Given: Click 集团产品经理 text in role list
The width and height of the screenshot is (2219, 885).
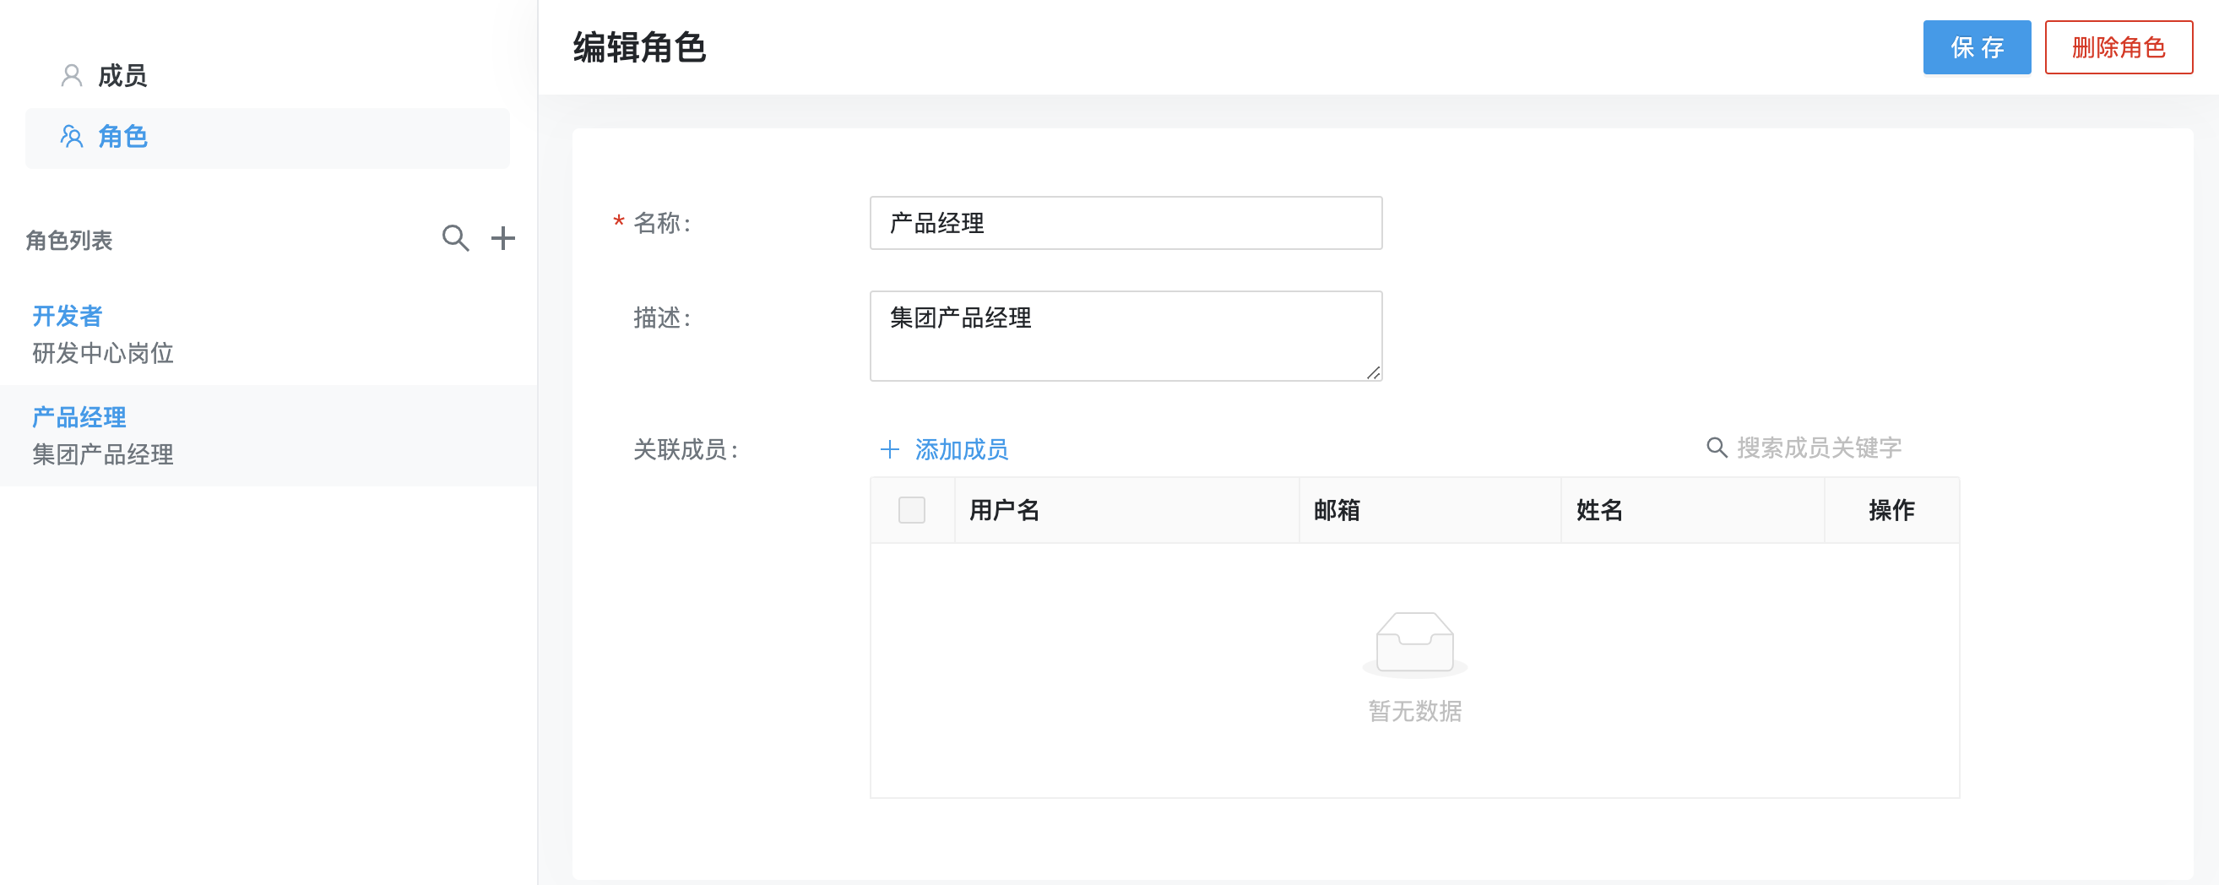Looking at the screenshot, I should coord(103,455).
